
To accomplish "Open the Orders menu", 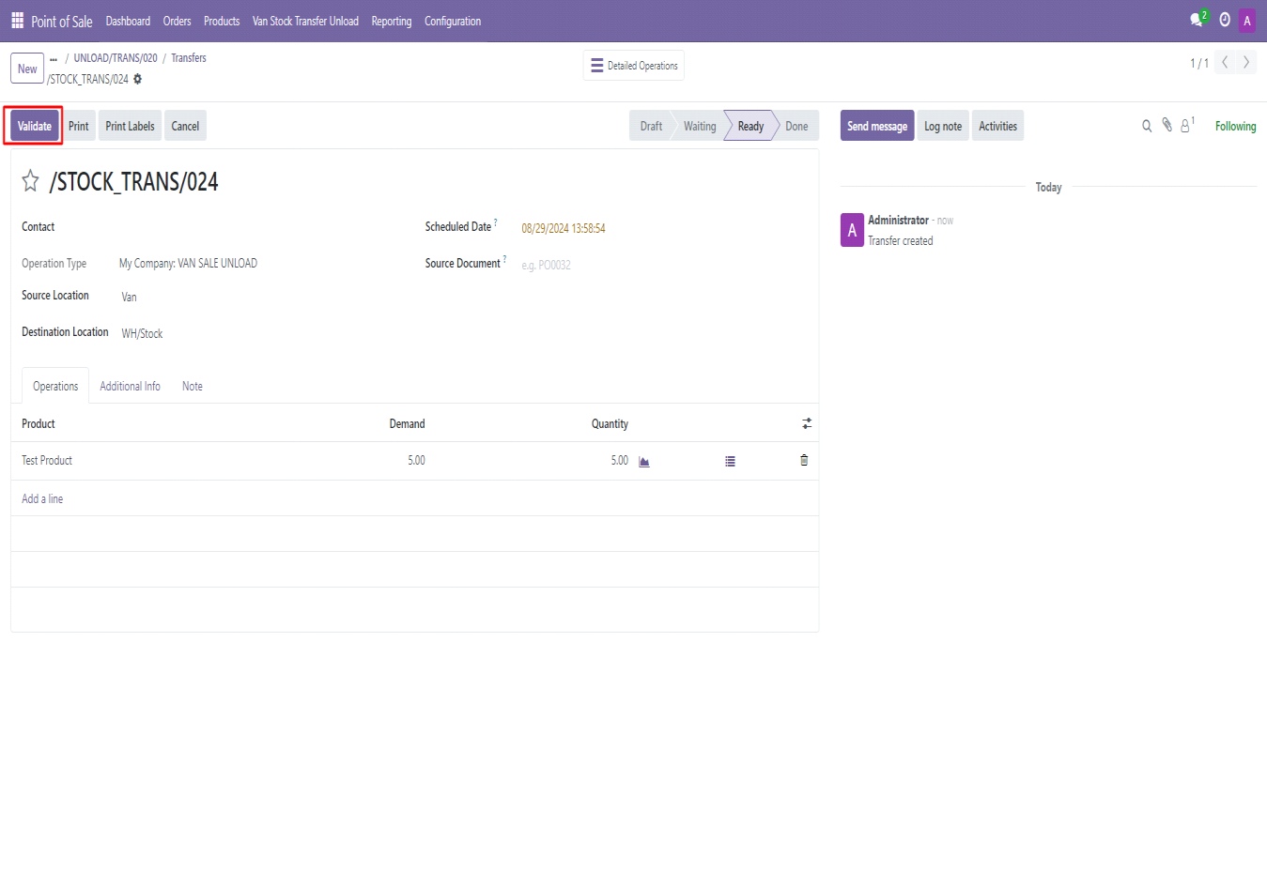I will (177, 21).
